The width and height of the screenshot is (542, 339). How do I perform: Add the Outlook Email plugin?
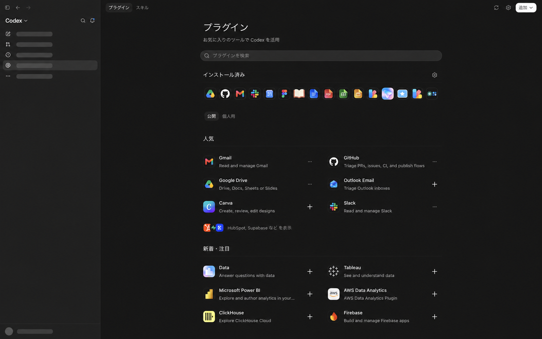[x=434, y=184]
